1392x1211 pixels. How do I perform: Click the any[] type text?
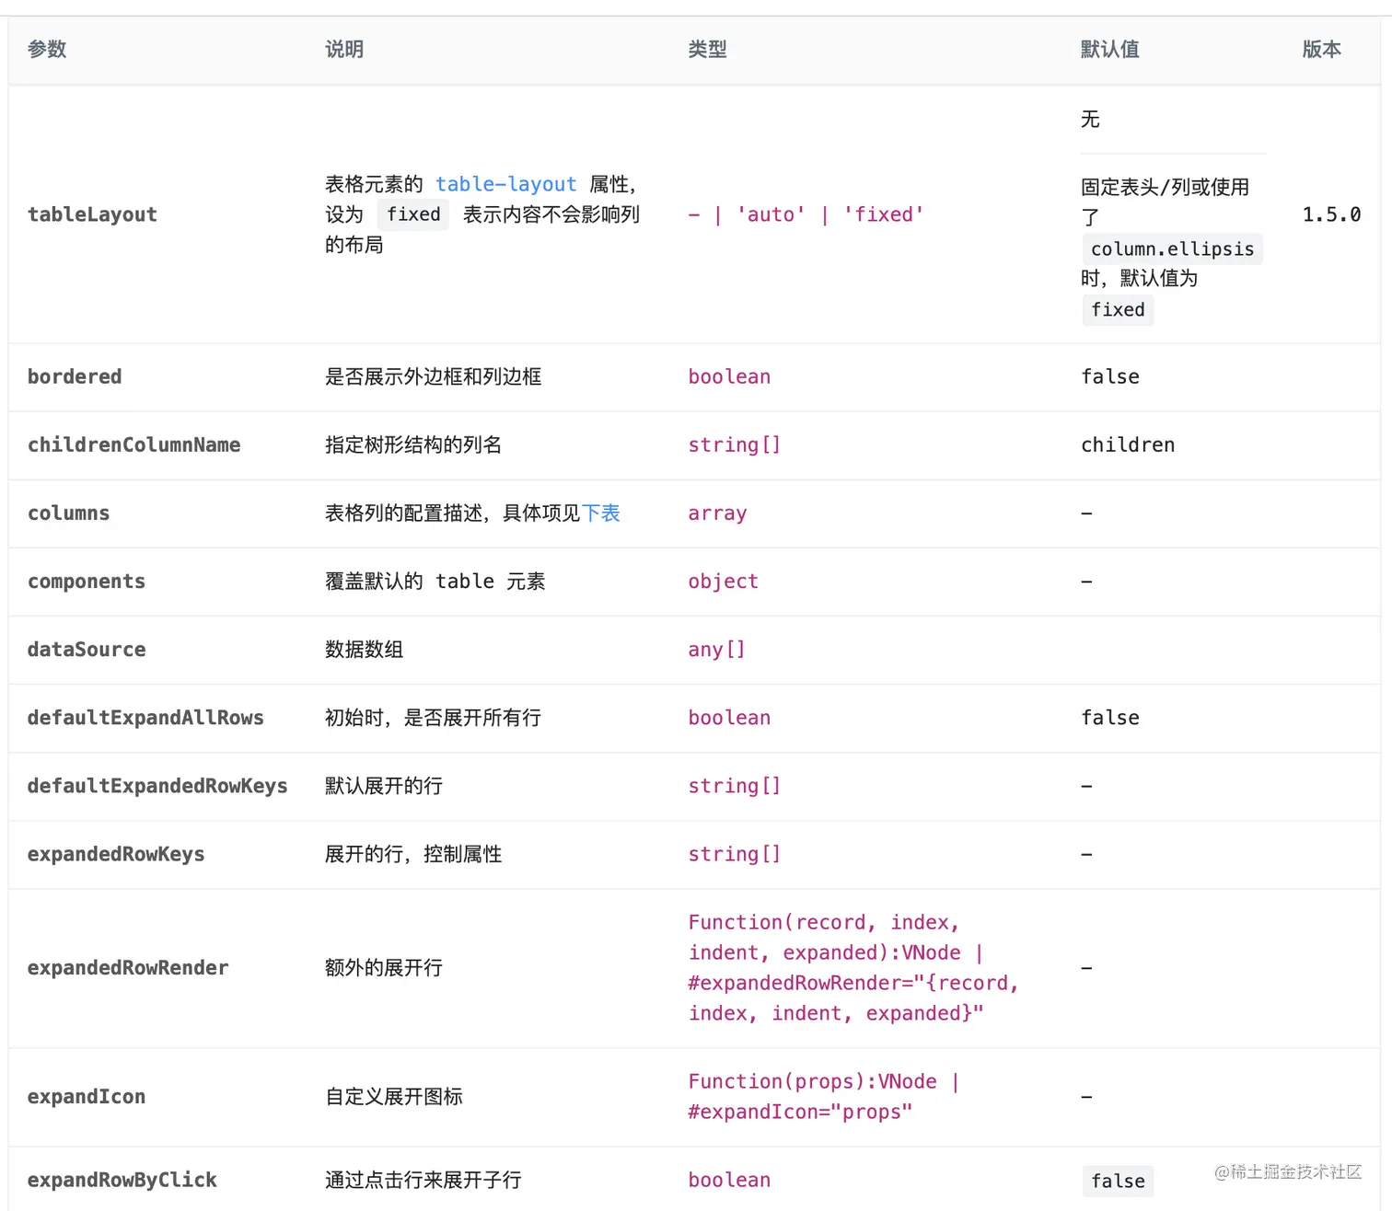pos(717,650)
